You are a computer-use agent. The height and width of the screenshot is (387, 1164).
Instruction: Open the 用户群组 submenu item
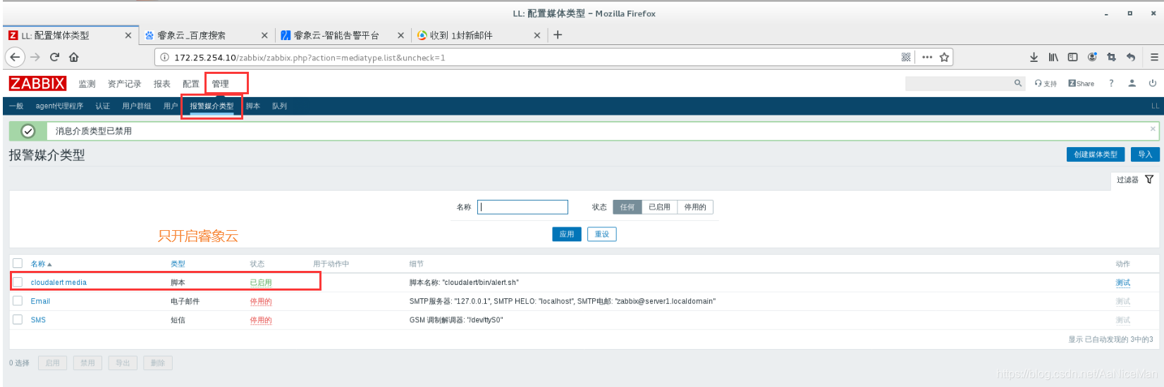click(x=137, y=106)
